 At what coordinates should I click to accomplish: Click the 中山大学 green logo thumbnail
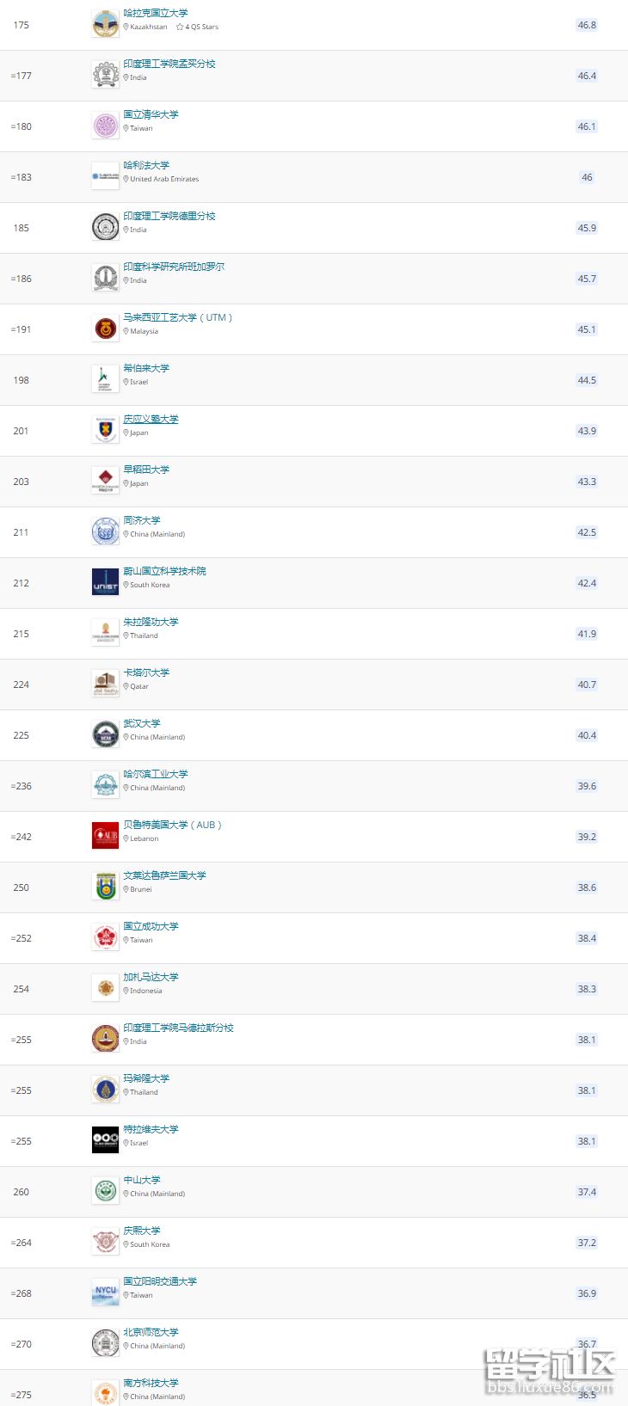pyautogui.click(x=105, y=1191)
